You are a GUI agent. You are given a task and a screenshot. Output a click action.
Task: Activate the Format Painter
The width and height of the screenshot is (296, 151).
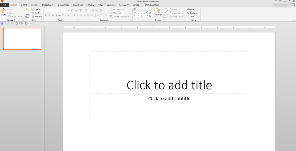click(x=15, y=16)
